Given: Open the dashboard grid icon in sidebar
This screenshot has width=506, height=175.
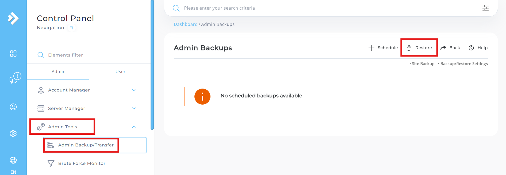Looking at the screenshot, I should point(13,54).
